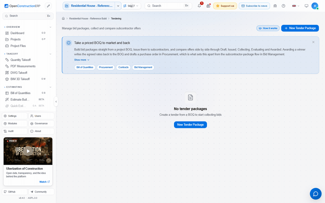This screenshot has width=325, height=203.
Task: Click the top-right New Tender Package button
Action: [300, 28]
